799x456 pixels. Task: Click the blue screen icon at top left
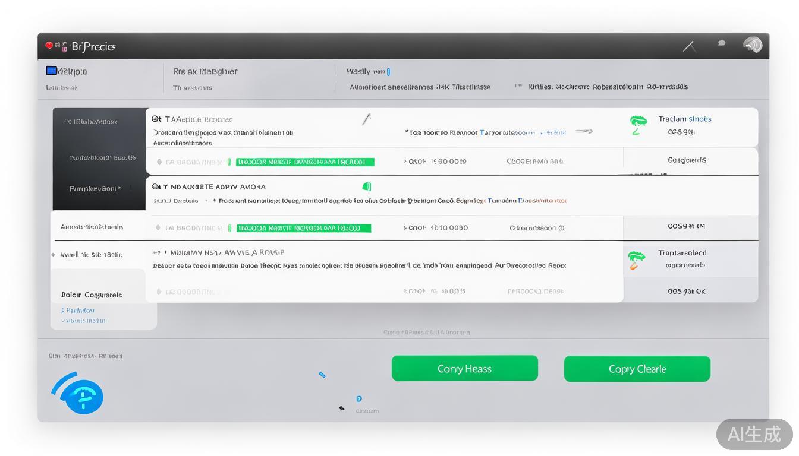[52, 71]
